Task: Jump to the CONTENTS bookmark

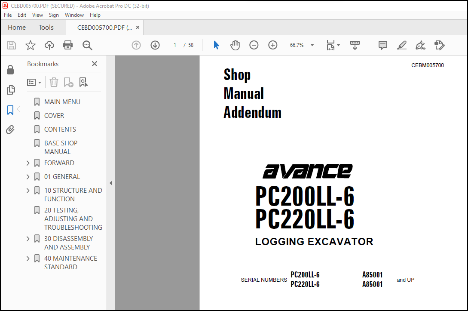Action: click(60, 129)
